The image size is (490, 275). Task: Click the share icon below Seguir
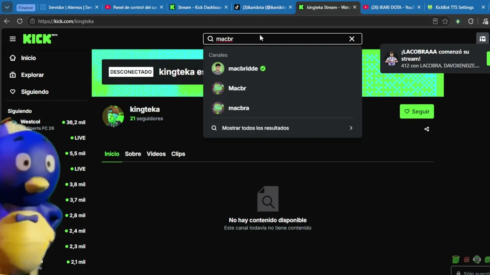pos(427,129)
